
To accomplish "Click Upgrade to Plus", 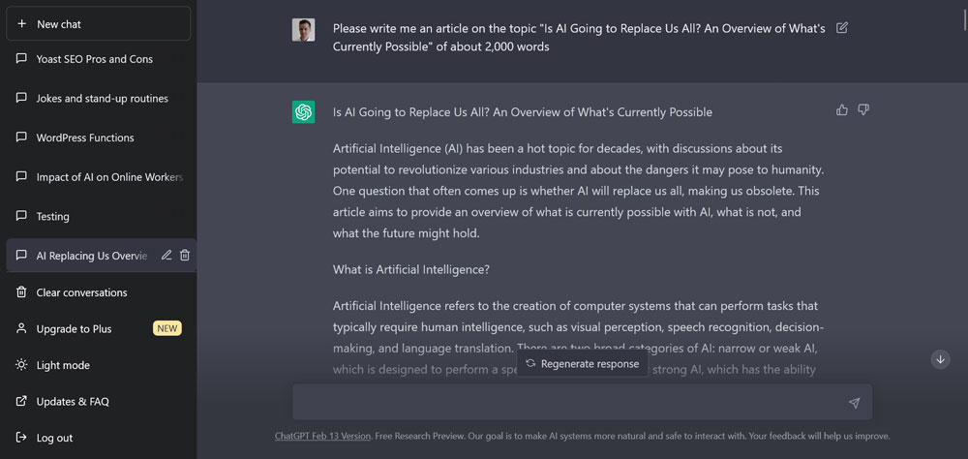I will [74, 329].
